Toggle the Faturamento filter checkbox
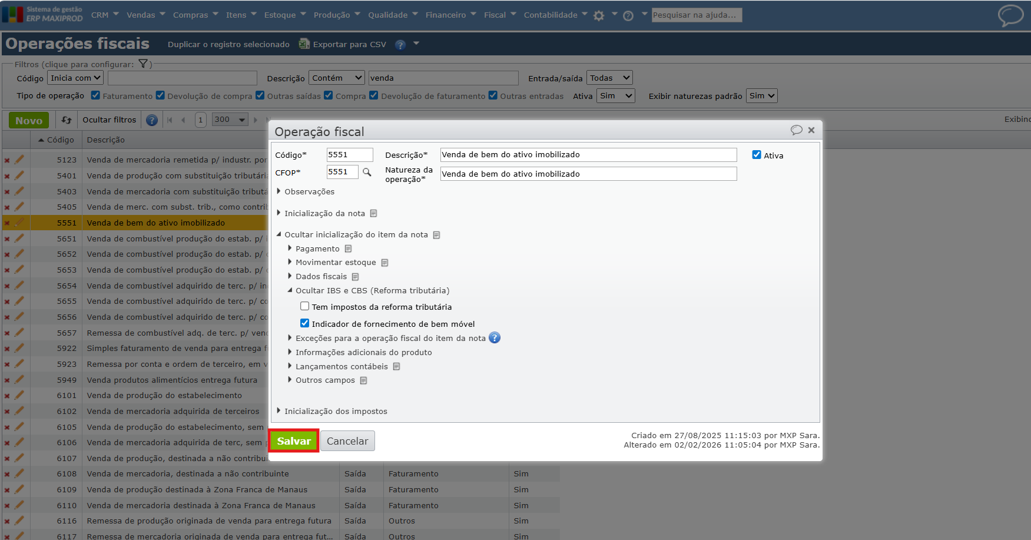1031x540 pixels. [x=95, y=95]
